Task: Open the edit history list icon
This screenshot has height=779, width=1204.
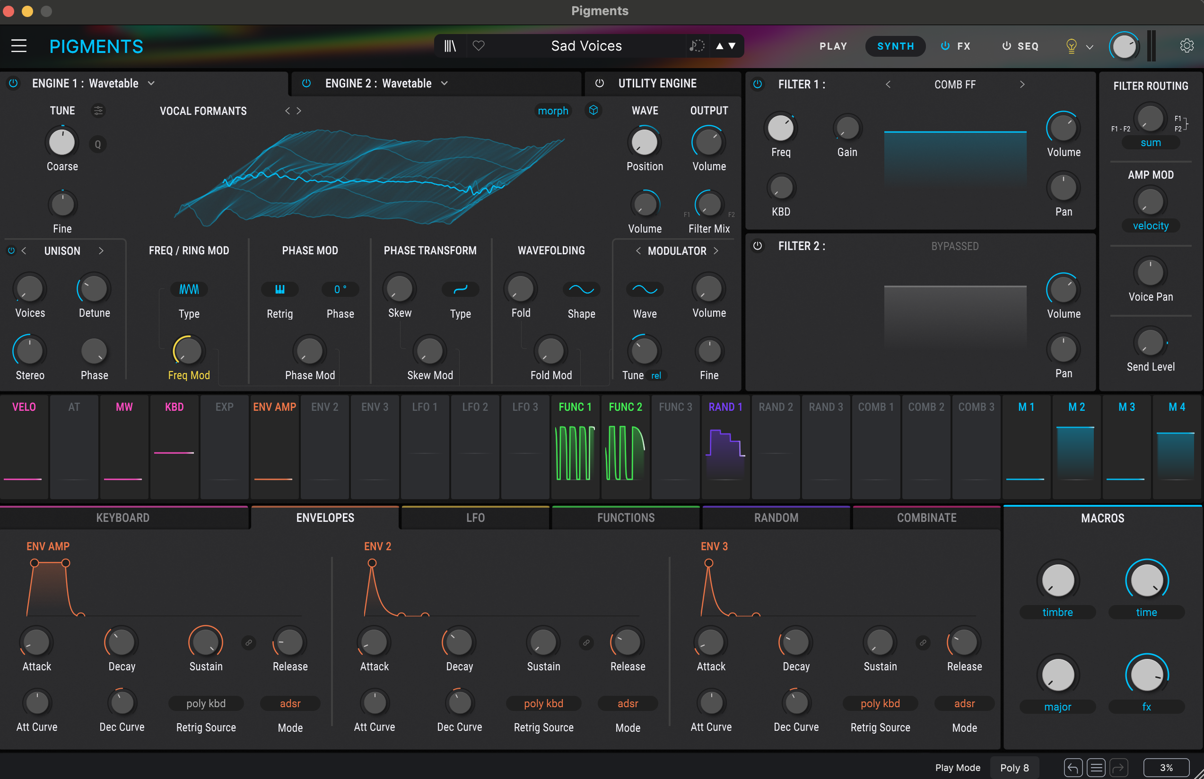Action: pyautogui.click(x=1096, y=767)
